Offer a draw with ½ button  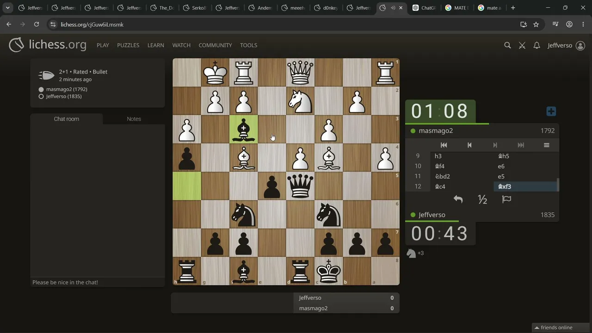pos(482,199)
